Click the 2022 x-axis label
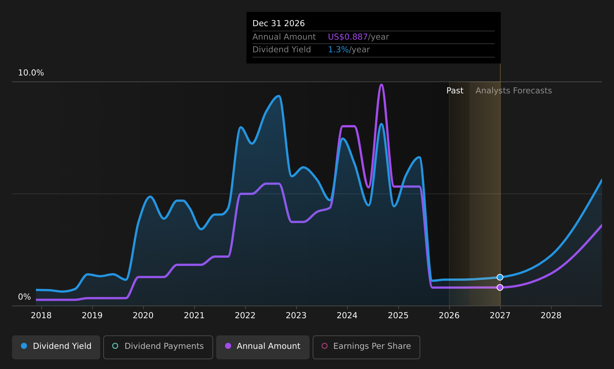Screen dimensions: 614x369 [x=245, y=316]
